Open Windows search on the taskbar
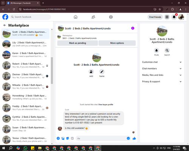The height and width of the screenshot is (151, 189). point(11,148)
